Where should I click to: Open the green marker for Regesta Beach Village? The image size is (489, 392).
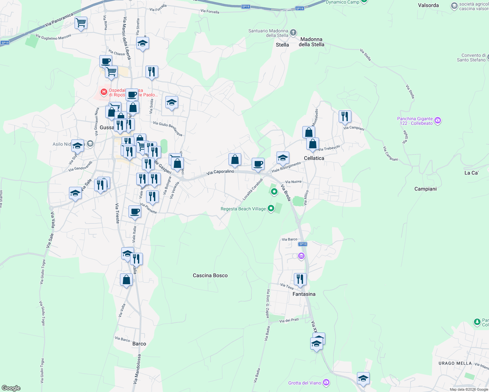coord(271,208)
